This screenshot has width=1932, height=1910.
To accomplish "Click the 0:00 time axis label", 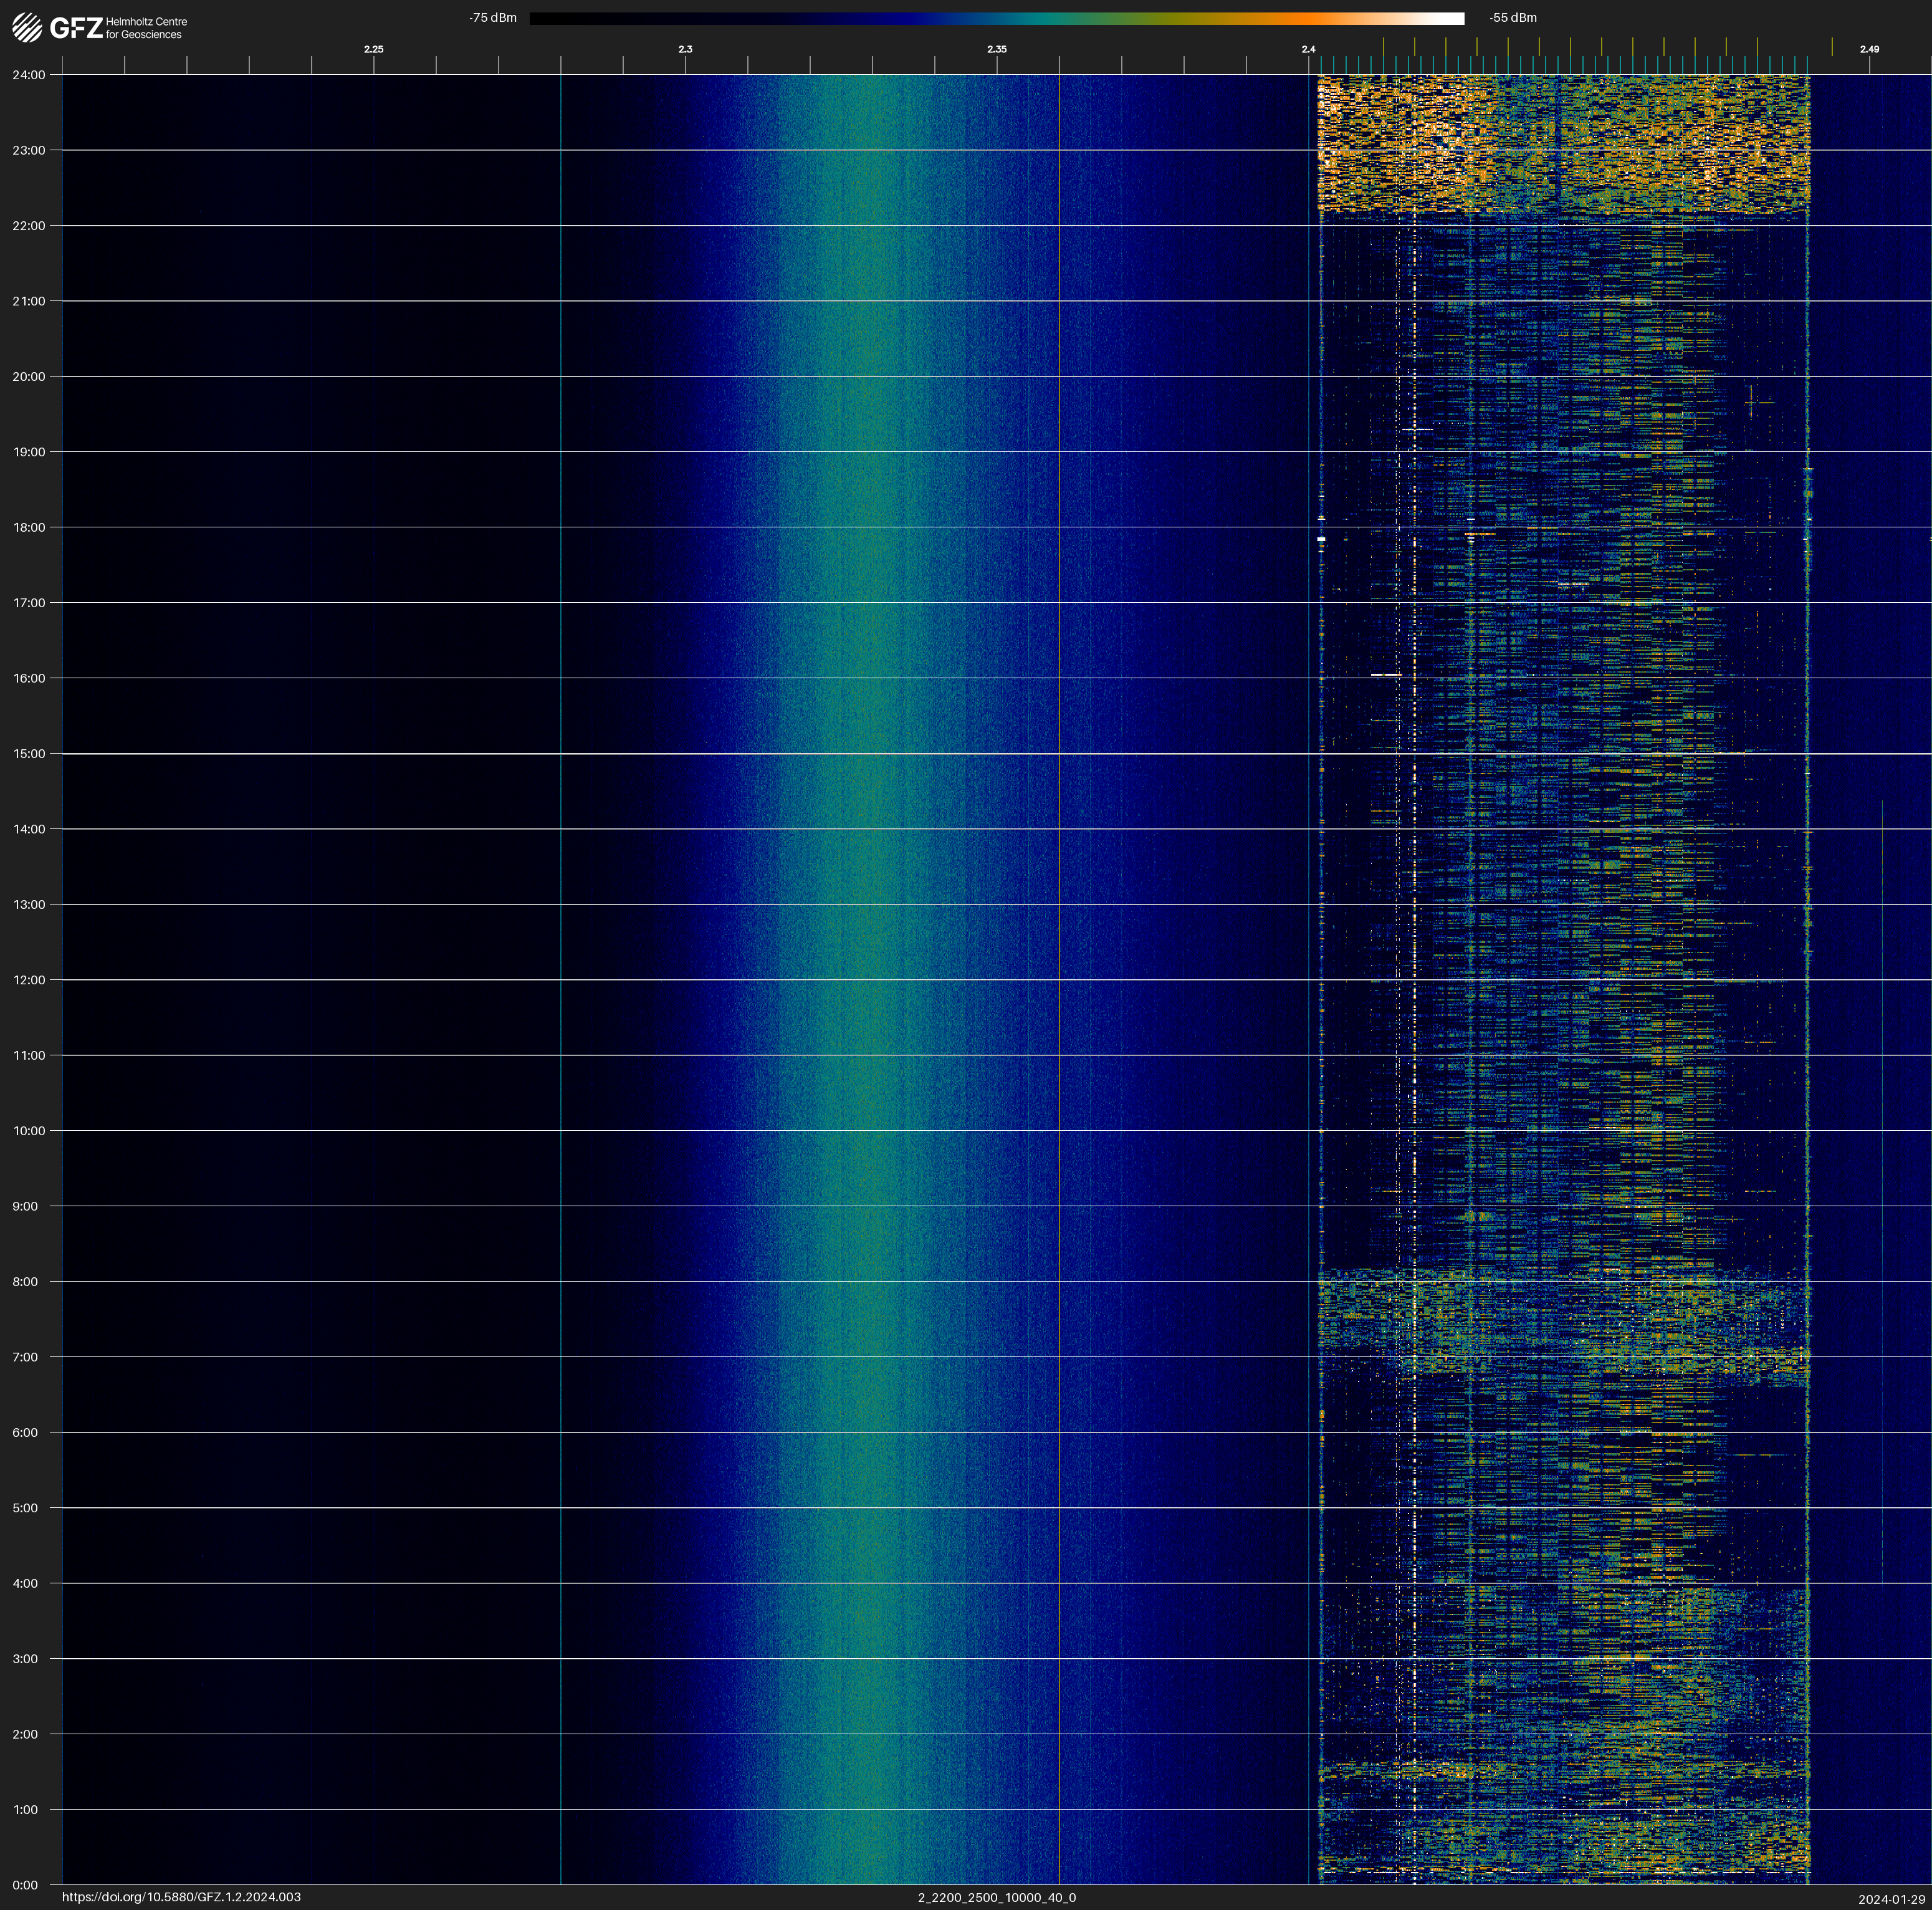I will (x=25, y=1885).
